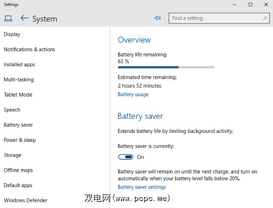Click the battery life remaining progress bar

[166, 67]
